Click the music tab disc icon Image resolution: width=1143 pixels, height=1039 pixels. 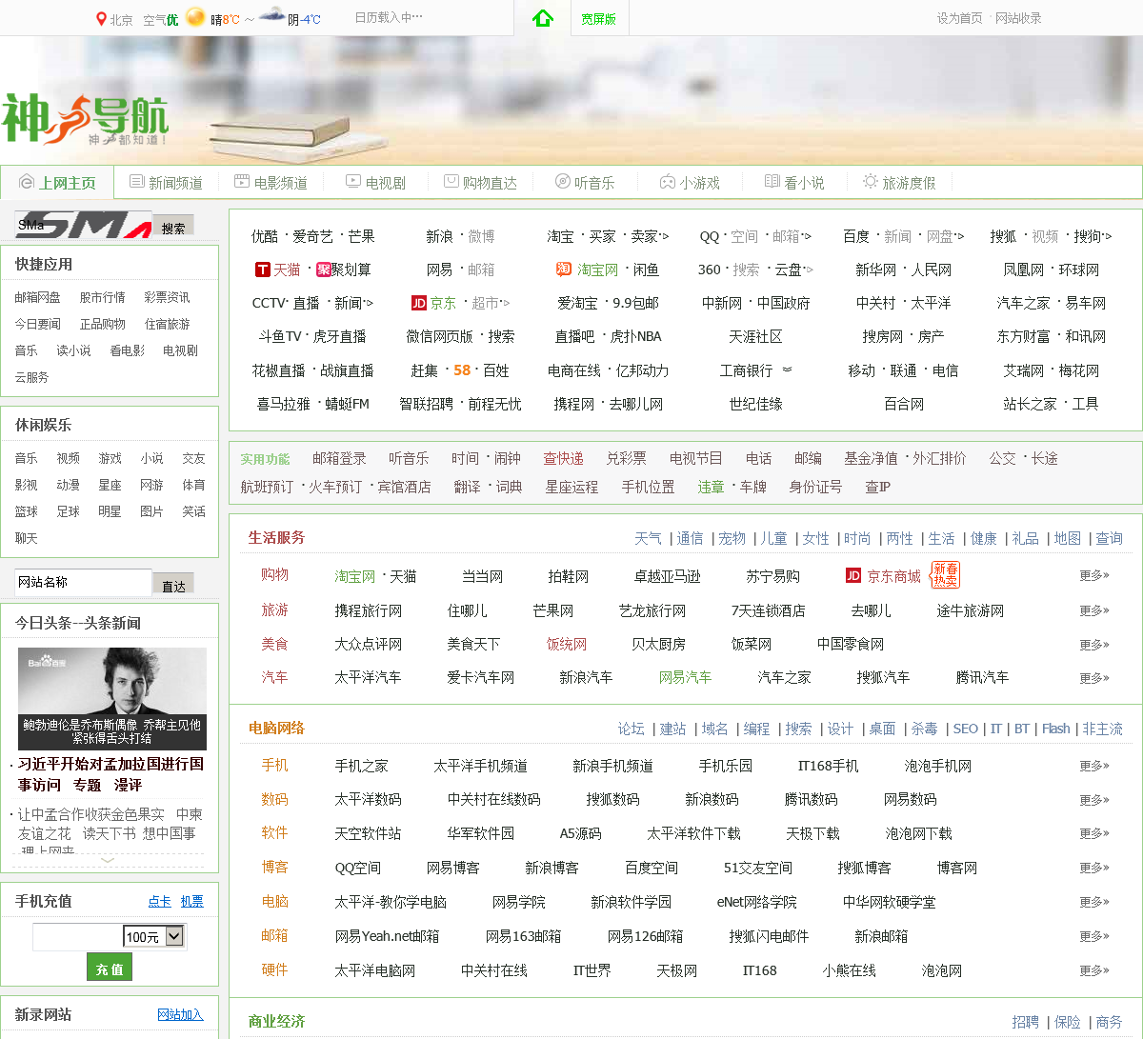click(x=562, y=181)
